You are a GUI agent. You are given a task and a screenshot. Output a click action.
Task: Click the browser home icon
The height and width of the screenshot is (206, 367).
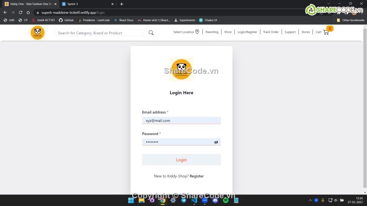[28, 12]
